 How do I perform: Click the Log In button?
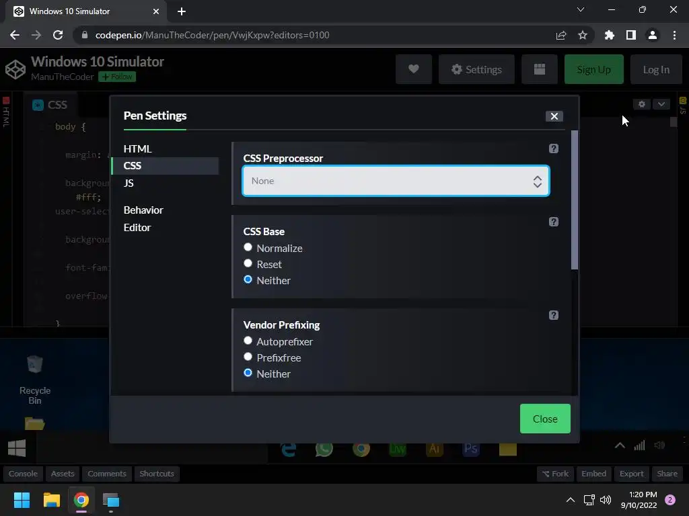655,69
